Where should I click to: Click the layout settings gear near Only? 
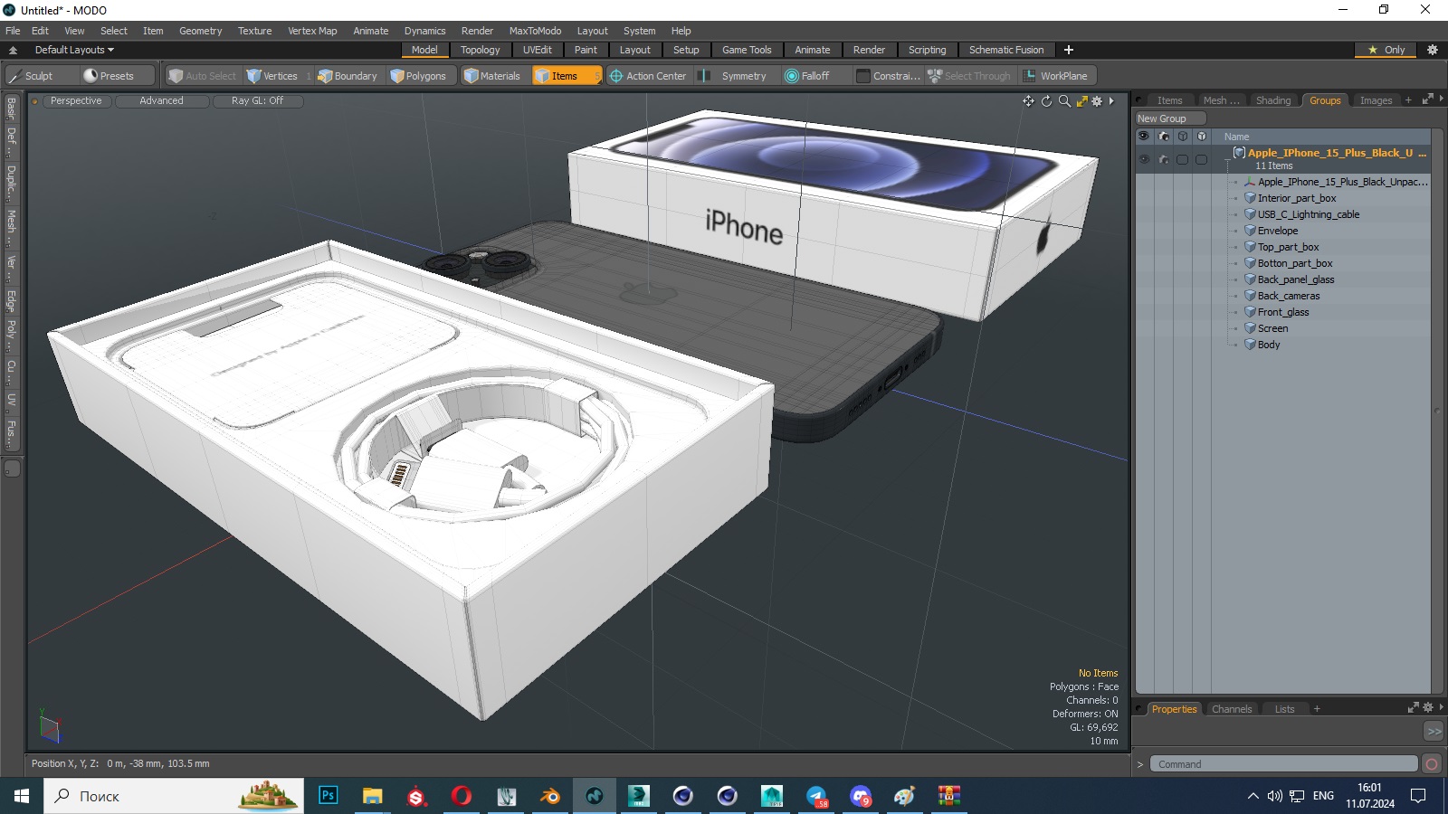coord(1433,50)
